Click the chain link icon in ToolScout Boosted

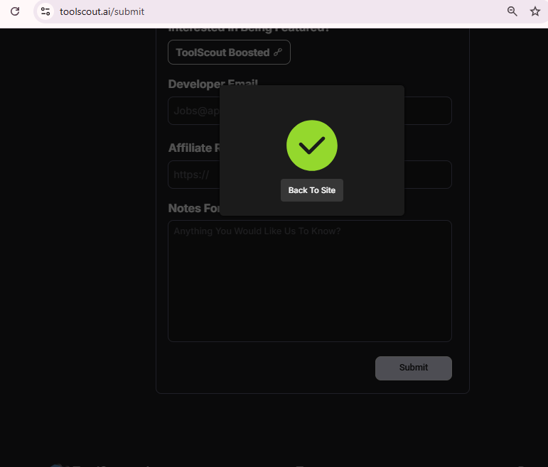[278, 53]
